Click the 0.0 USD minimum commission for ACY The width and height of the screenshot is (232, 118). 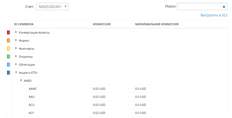coord(141,113)
